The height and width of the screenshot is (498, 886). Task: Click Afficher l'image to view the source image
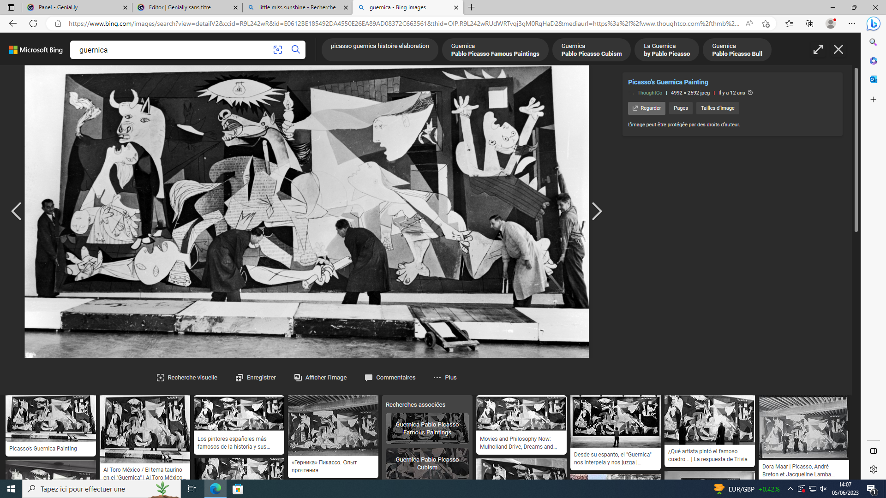click(320, 377)
